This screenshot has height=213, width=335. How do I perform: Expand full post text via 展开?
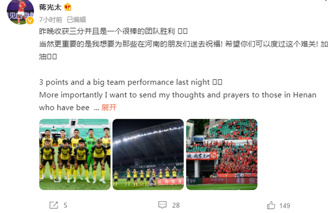coord(109,108)
